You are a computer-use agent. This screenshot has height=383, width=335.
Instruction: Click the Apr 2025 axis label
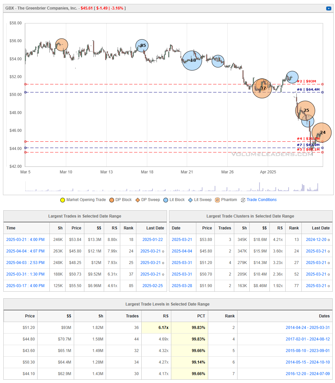pyautogui.click(x=268, y=172)
